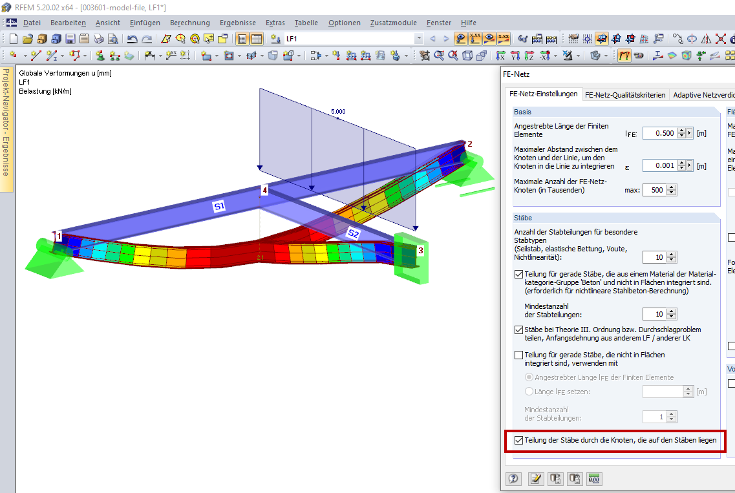Select the new node tool
The width and height of the screenshot is (735, 493).
(x=13, y=56)
